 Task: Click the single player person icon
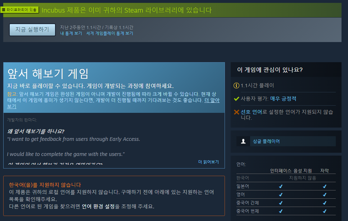(243, 141)
